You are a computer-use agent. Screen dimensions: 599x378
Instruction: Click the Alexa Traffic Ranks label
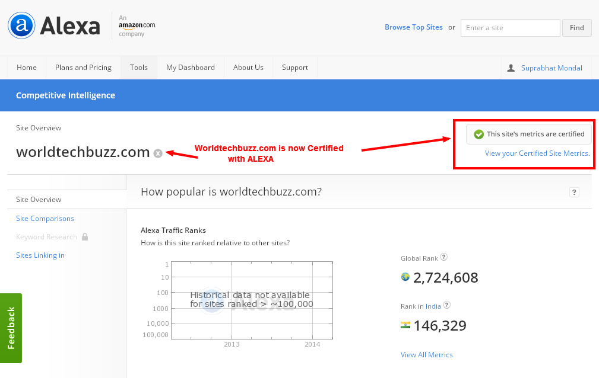coord(173,230)
